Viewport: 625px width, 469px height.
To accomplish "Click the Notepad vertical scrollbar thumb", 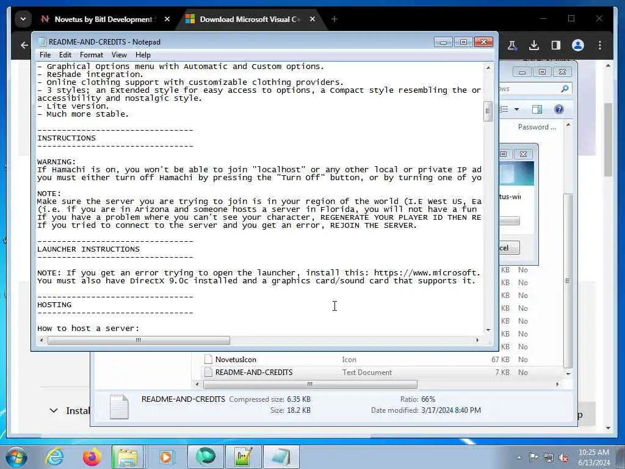I will click(488, 112).
